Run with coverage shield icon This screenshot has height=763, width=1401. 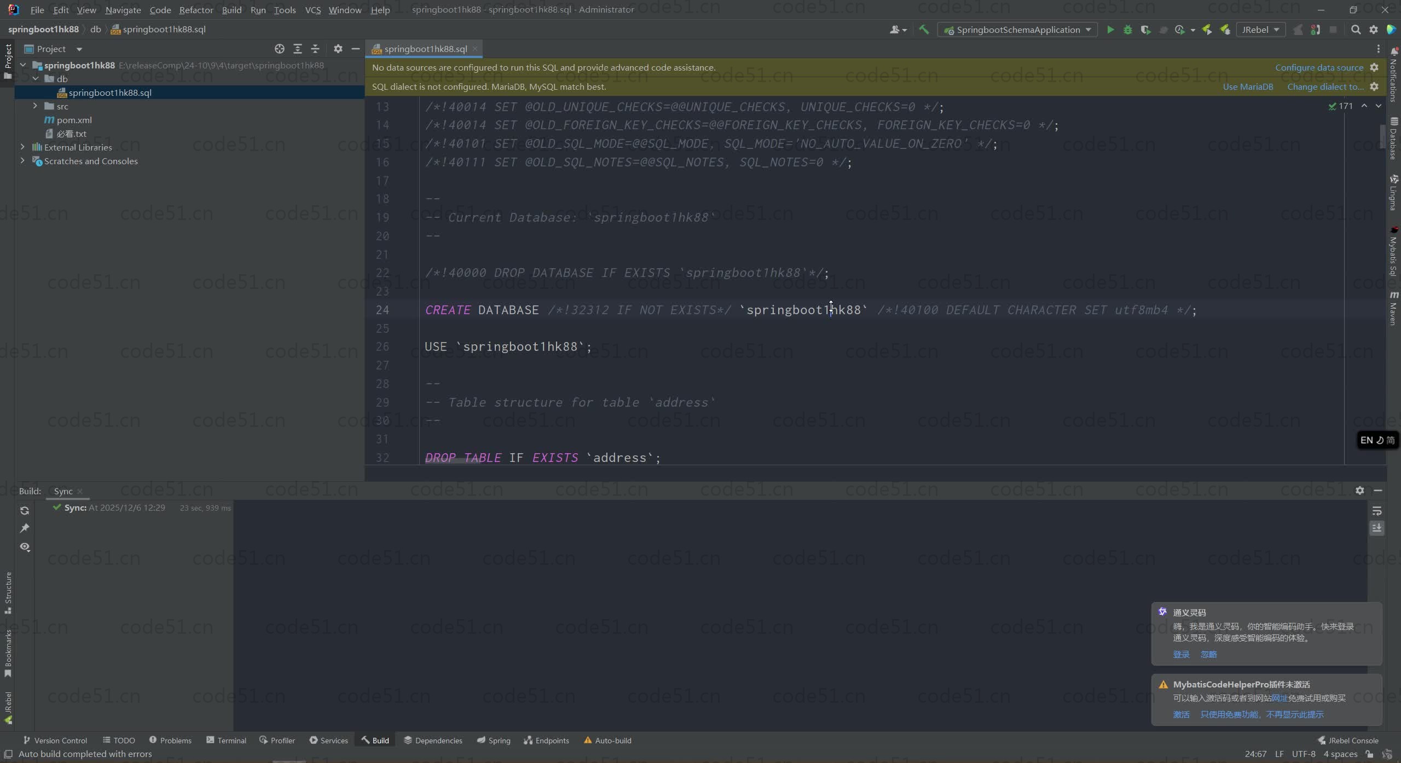coord(1145,30)
